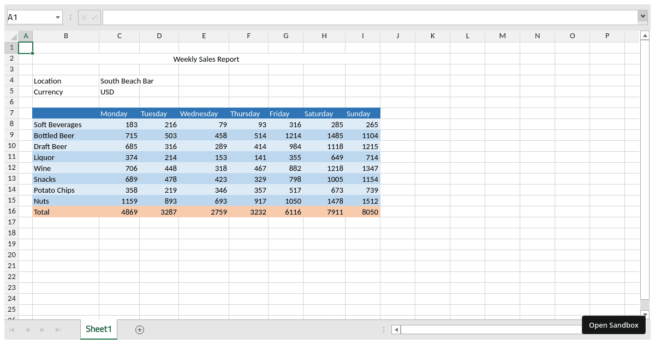Select row 15 header
The image size is (655, 344).
point(11,201)
